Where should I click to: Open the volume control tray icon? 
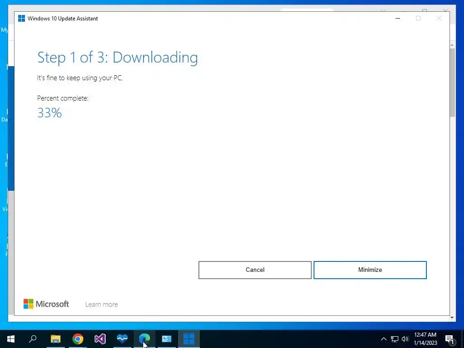[405, 339]
